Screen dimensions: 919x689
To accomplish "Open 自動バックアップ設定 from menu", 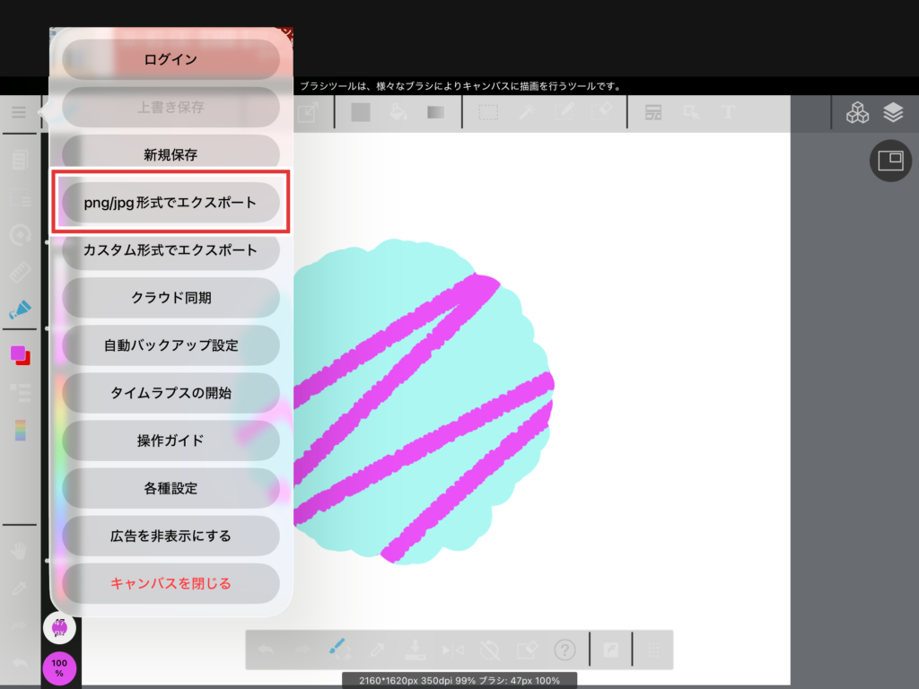I will click(x=171, y=345).
